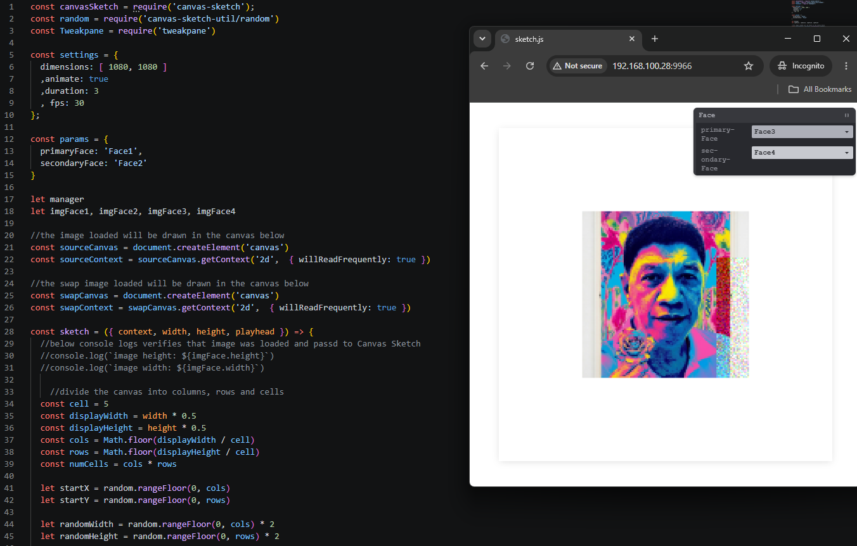Bookmark this page with the star icon
The height and width of the screenshot is (546, 857).
[x=749, y=66]
